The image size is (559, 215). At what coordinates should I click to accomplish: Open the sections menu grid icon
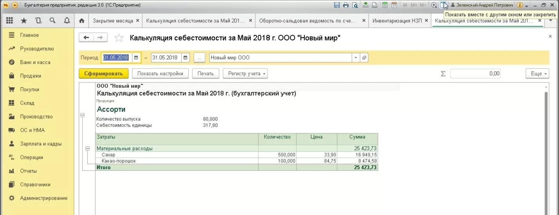pyautogui.click(x=10, y=20)
